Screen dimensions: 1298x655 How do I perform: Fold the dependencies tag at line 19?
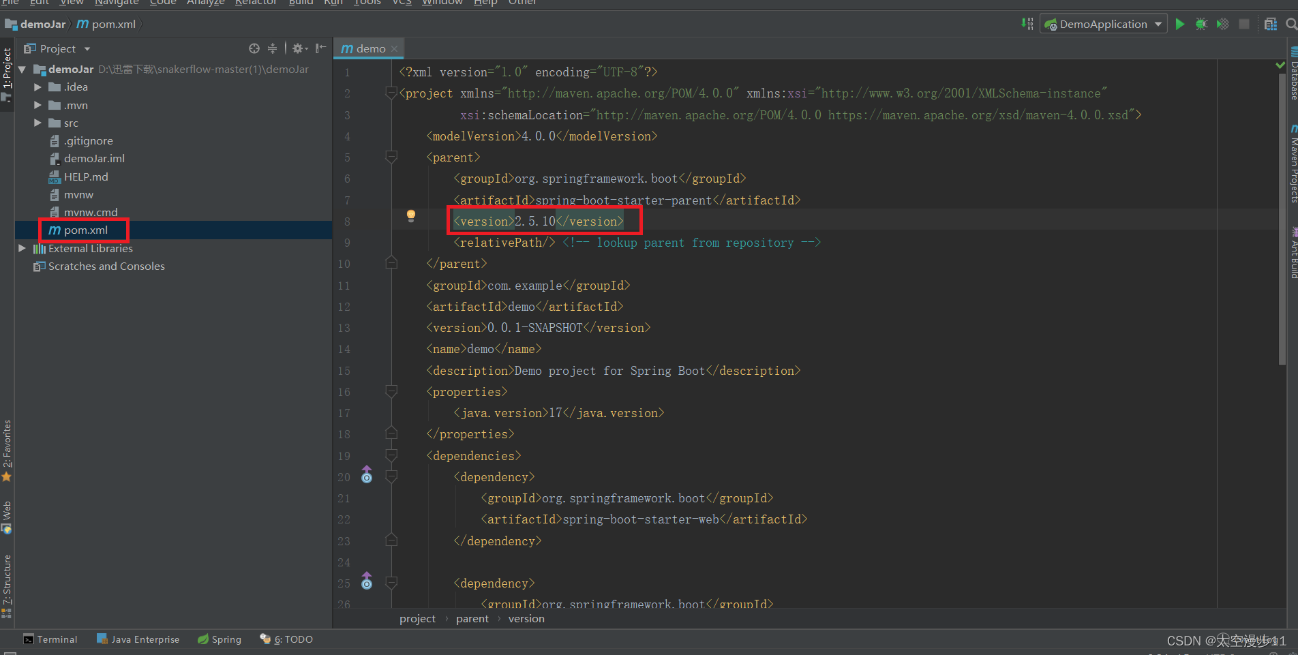coord(391,455)
